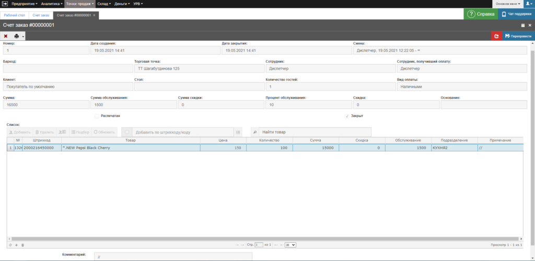Click the printer icon in the toolbar
The image size is (535, 261).
[x=17, y=36]
